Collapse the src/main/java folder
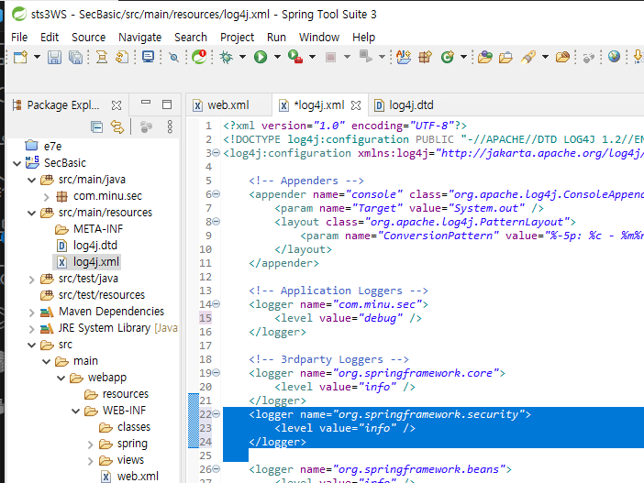 [31, 180]
